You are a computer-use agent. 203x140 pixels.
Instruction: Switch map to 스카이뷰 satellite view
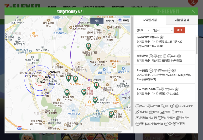tap(110, 21)
